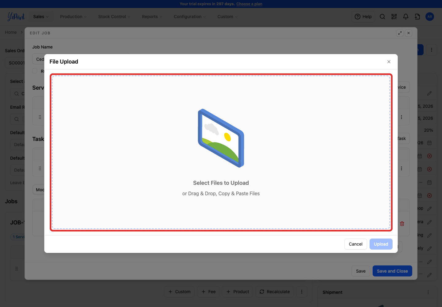The width and height of the screenshot is (442, 307).
Task: Follow the Choose a plan link
Action: point(249,4)
